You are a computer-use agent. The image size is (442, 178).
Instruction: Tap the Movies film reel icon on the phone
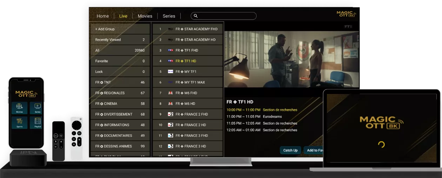[19, 106]
